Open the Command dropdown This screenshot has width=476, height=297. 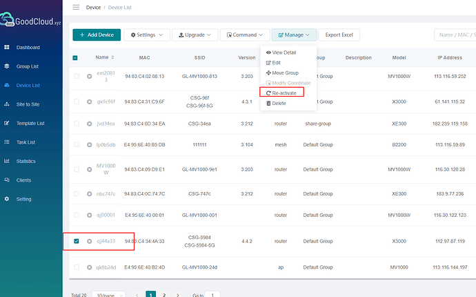tap(246, 35)
